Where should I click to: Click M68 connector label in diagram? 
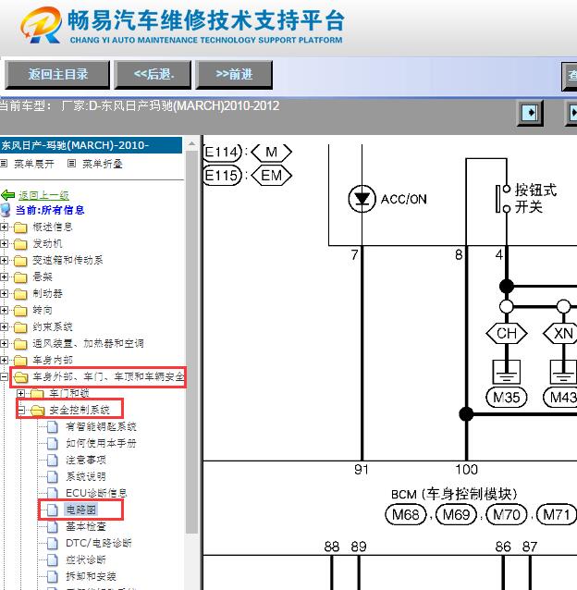click(406, 514)
